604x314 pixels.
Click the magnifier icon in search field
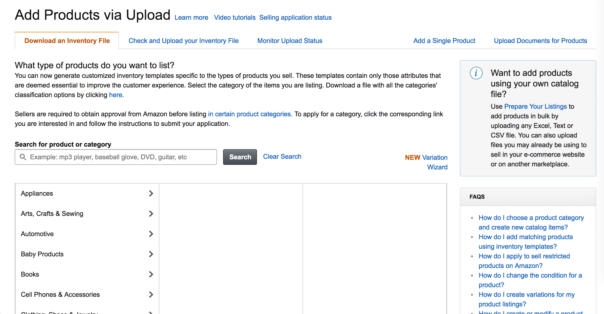tap(23, 157)
